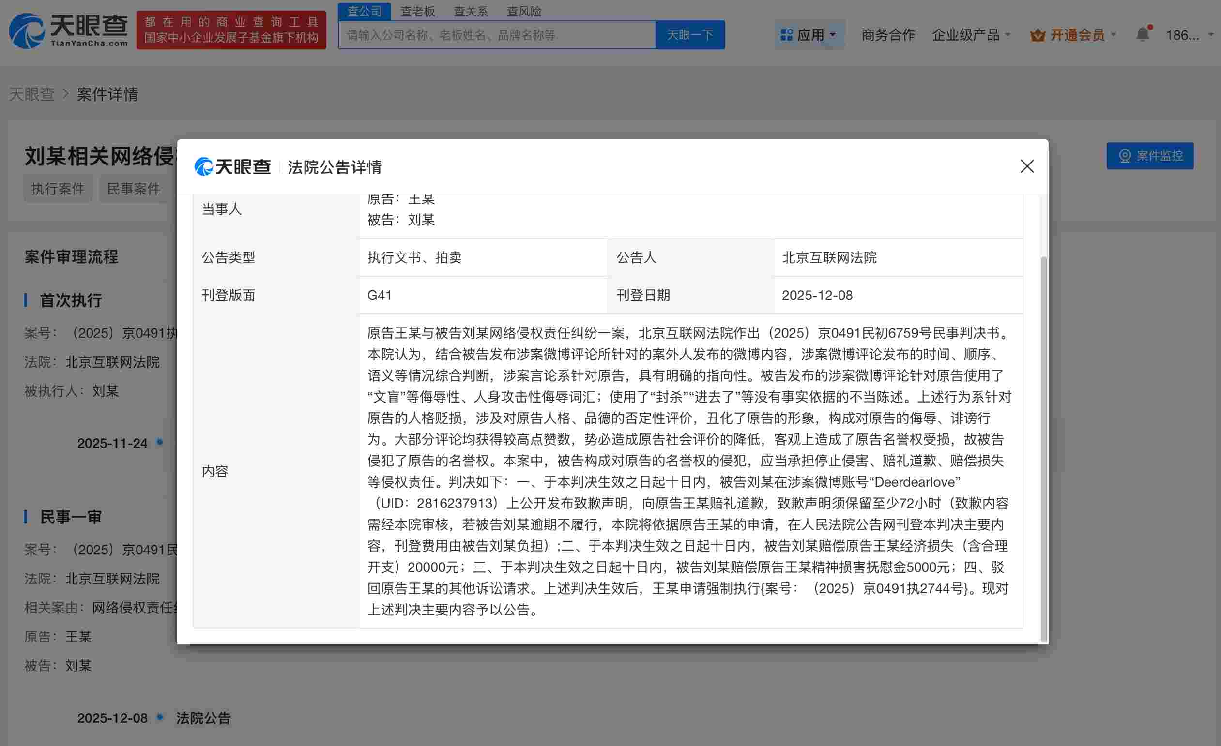Screen dimensions: 1221x746
Task: Click the blue timeline dot beside 2025-11-24
Action: [159, 442]
